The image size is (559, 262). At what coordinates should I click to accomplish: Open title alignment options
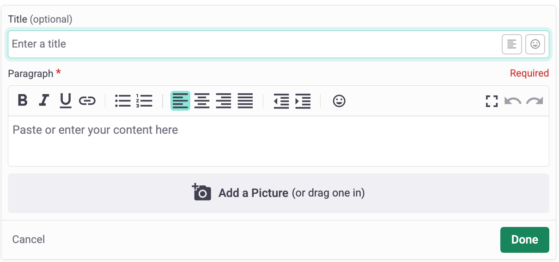[x=512, y=44]
